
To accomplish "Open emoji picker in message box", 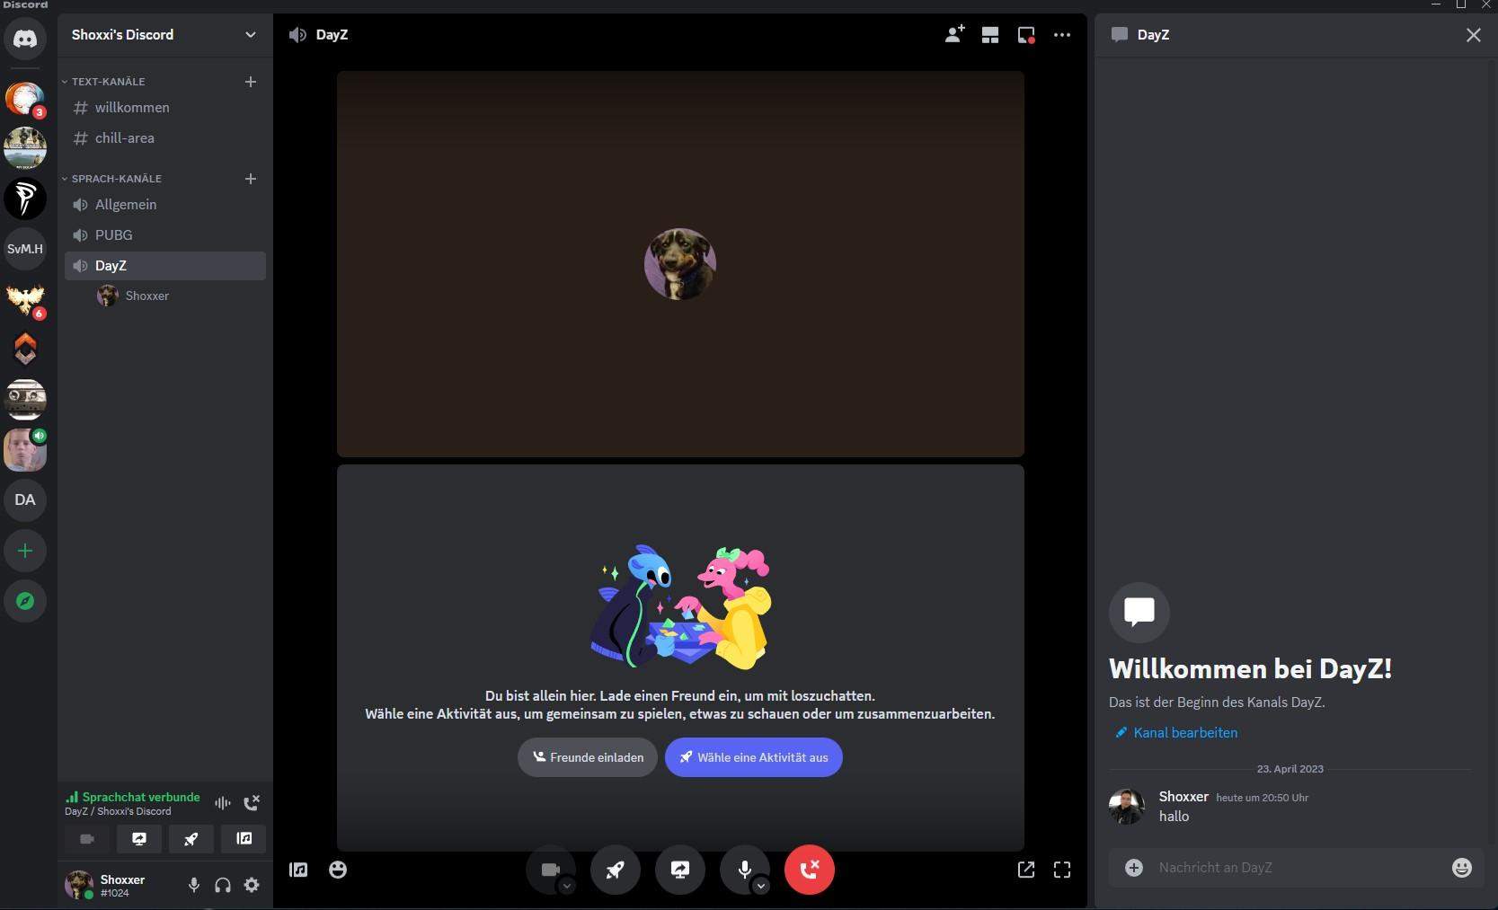I will (x=1462, y=868).
